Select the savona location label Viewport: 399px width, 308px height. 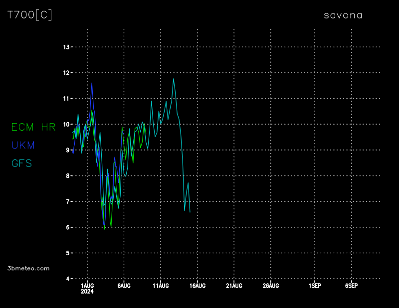click(343, 15)
